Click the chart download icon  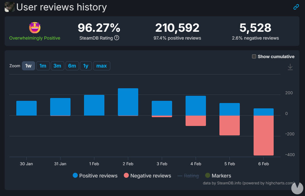[x=290, y=67]
